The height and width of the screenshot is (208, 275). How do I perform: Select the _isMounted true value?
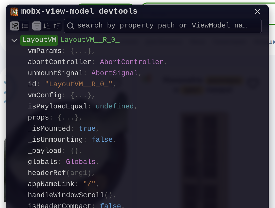(x=87, y=129)
